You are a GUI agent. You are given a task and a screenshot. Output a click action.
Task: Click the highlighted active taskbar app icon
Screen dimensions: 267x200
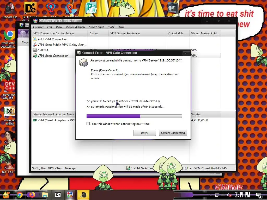(x=83, y=195)
